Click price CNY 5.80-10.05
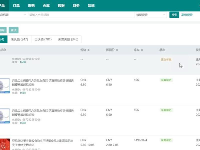This screenshot has height=150, width=200. pos(87,142)
